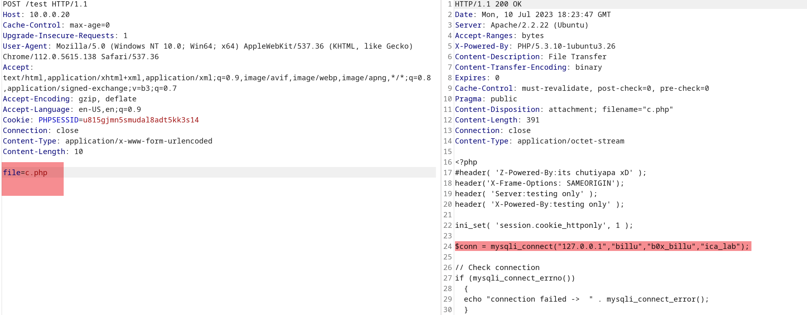Select the Accept-Encoding: gzip, deflate header

(x=70, y=99)
